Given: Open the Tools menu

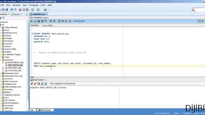Looking at the screenshot, I should pyautogui.click(x=43, y=5).
